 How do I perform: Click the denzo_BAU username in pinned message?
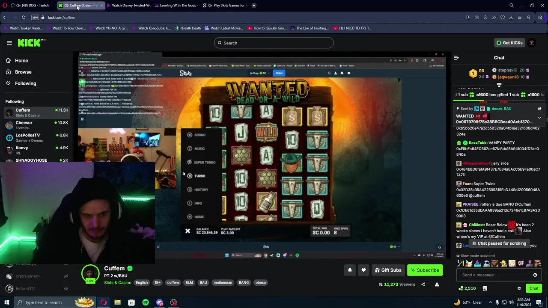click(501, 109)
